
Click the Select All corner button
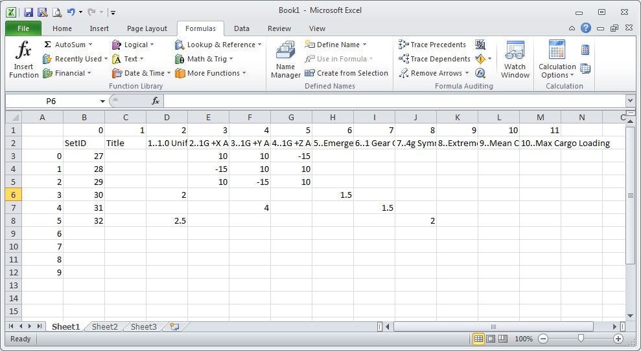[x=14, y=118]
